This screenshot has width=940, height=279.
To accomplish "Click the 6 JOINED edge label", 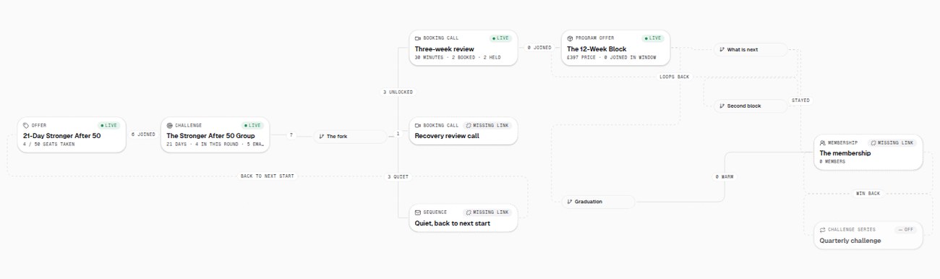I will 142,134.
